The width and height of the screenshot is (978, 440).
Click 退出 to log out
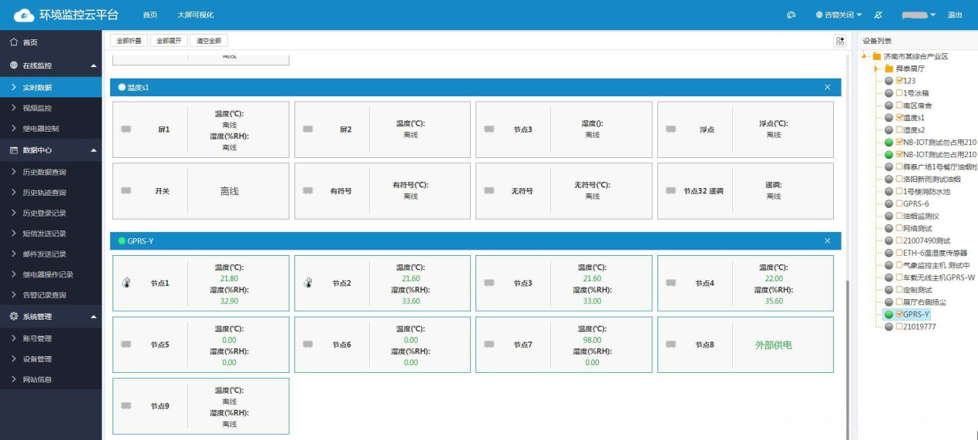click(x=955, y=15)
